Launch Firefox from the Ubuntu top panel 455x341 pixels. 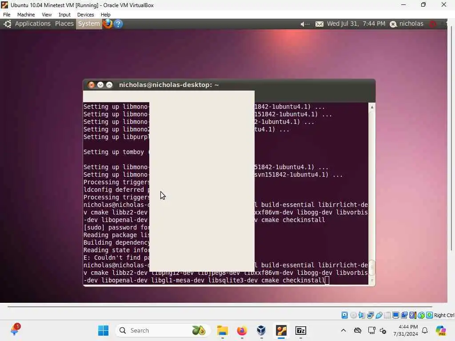pyautogui.click(x=108, y=24)
